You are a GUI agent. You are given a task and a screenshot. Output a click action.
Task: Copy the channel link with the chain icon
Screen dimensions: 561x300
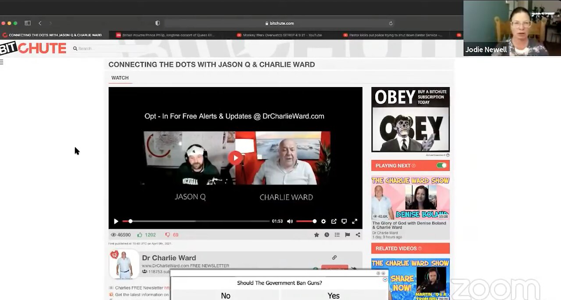334,258
